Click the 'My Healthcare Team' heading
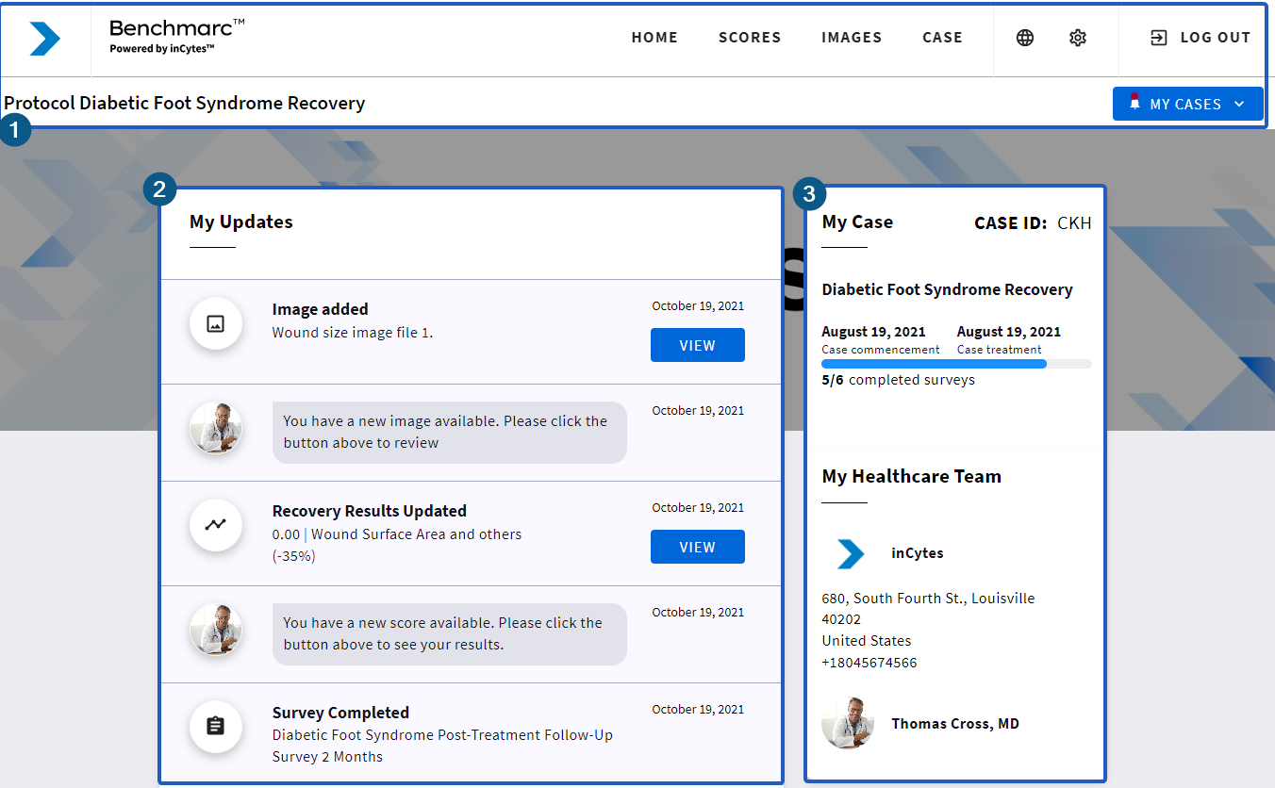1275x788 pixels. [x=912, y=477]
